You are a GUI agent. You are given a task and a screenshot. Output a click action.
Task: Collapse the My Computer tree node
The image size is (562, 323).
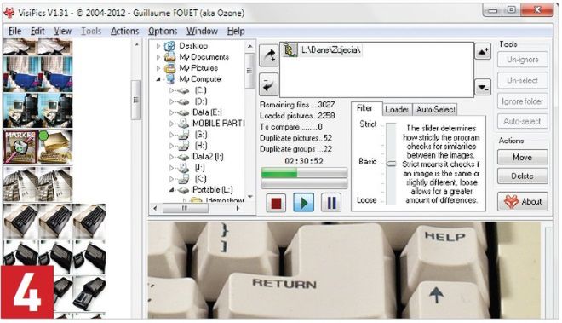[158, 79]
